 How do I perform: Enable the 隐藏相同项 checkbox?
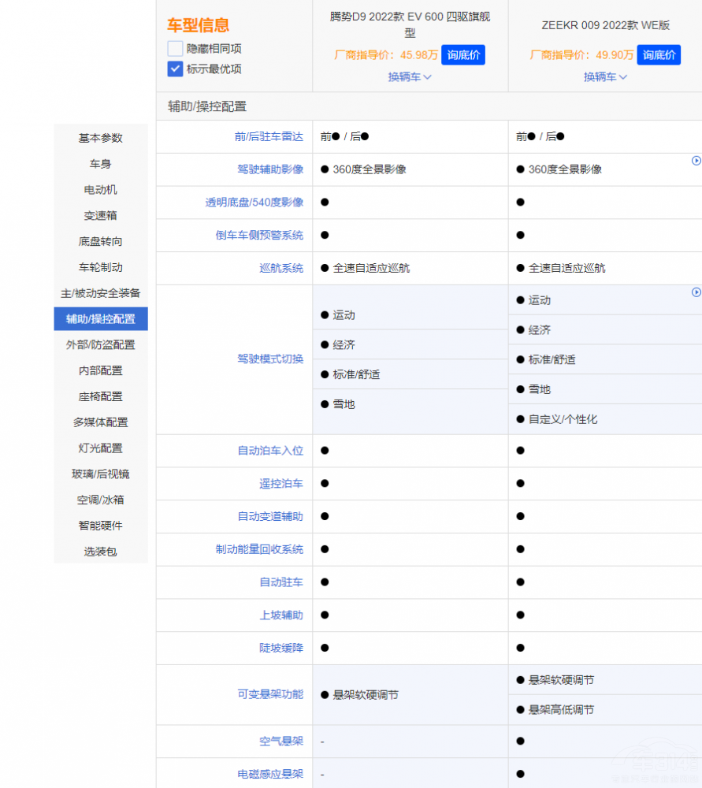(175, 48)
